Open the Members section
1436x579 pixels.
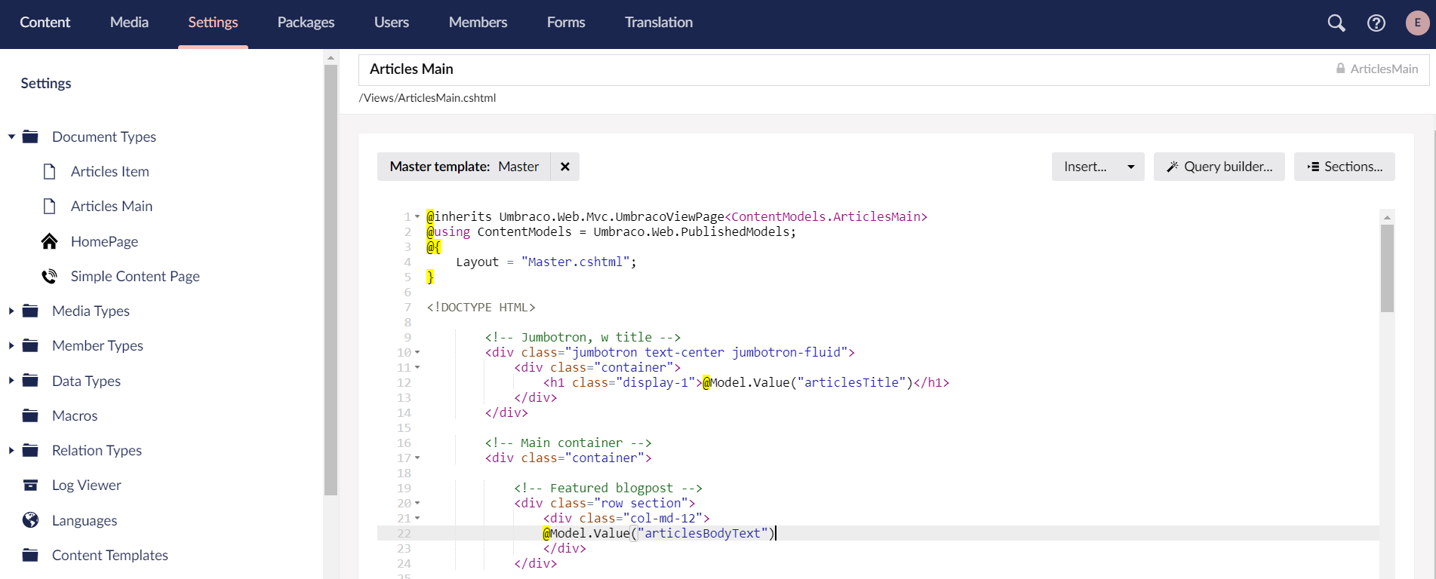coord(478,23)
